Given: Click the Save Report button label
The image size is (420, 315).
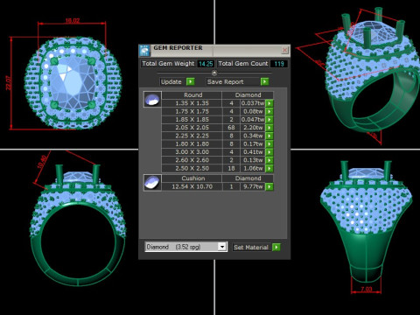Looking at the screenshot, I should point(225,81).
